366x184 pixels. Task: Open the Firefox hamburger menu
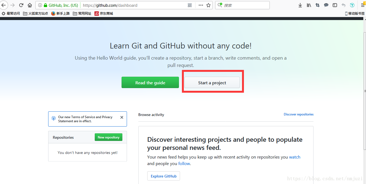tap(363, 5)
